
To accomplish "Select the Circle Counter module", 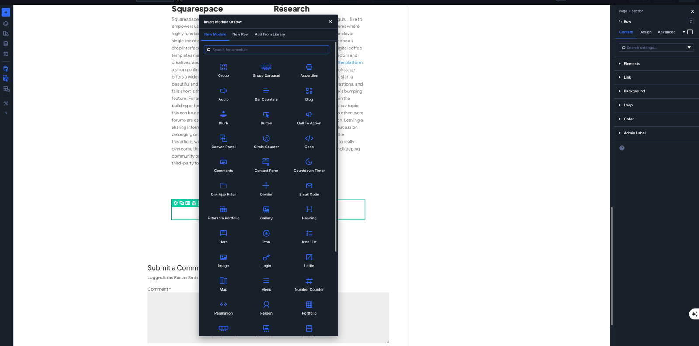I will (x=266, y=142).
